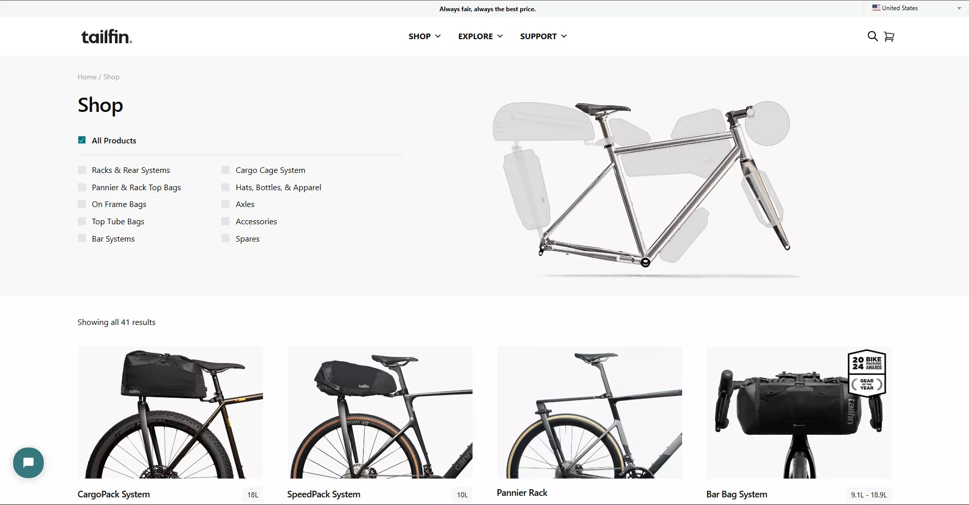Screen dimensions: 969x505
Task: Enable the Cargo Cage System filter
Action: (225, 170)
